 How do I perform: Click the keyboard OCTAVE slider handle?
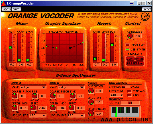coord(130,103)
